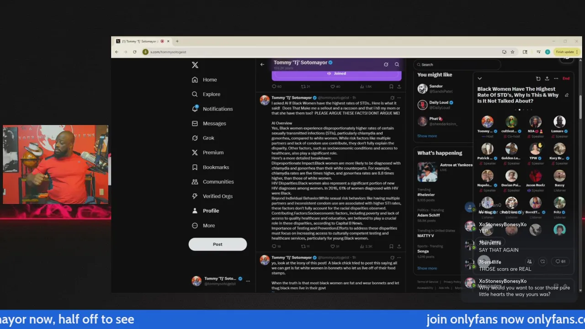The width and height of the screenshot is (585, 329).
Task: Open Verified Orgs in the X sidebar
Action: pyautogui.click(x=212, y=196)
